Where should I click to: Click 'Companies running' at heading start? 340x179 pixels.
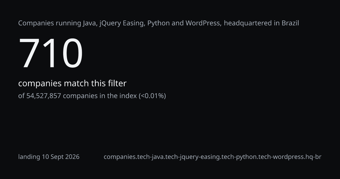(x=50, y=23)
